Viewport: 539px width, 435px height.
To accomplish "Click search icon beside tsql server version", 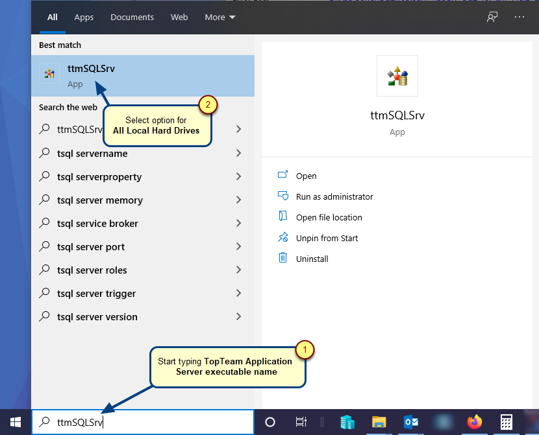I will tap(44, 316).
